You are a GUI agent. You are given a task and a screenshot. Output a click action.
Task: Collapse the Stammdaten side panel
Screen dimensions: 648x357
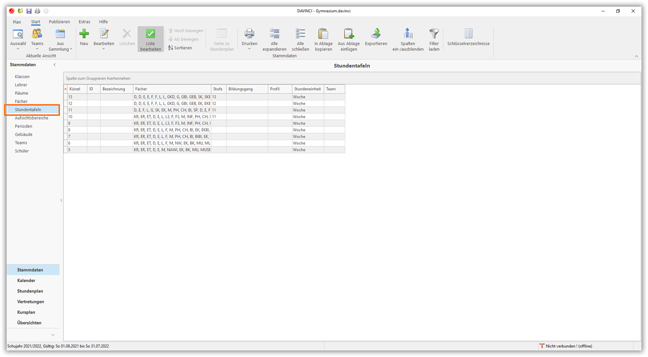[x=54, y=65]
